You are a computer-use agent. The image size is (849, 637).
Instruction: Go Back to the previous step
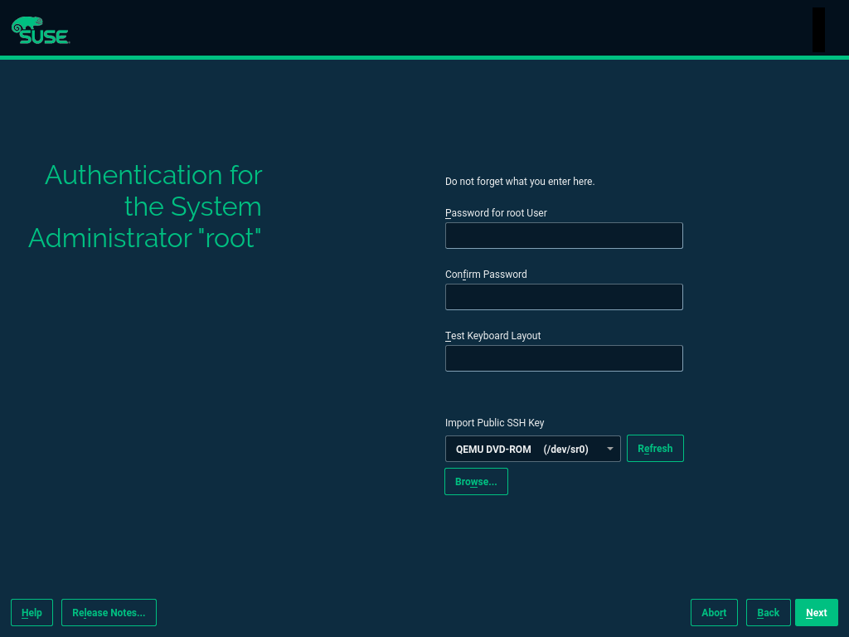pos(768,613)
